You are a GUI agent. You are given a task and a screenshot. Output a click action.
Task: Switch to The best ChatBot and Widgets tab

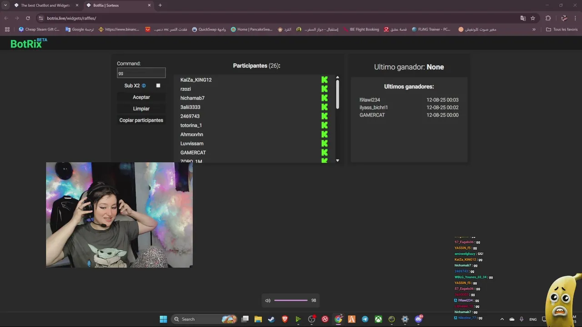[x=45, y=5]
